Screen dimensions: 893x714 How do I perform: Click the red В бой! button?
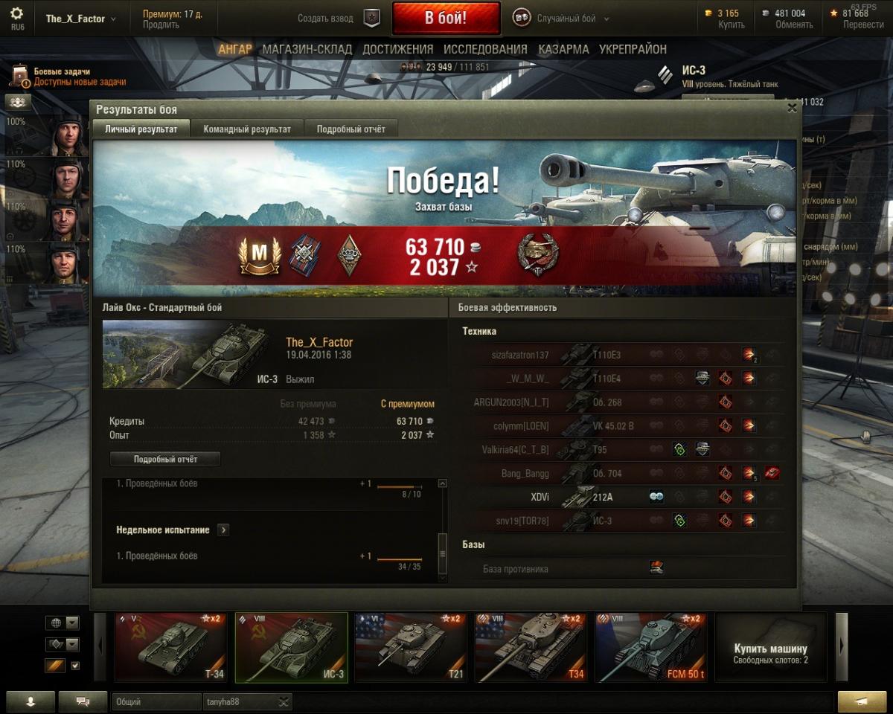(x=446, y=19)
